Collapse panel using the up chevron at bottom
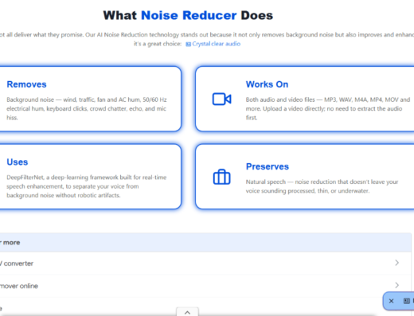Image resolution: width=414 pixels, height=316 pixels. click(x=187, y=312)
